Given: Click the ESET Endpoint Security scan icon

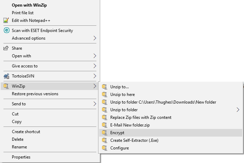Looking at the screenshot, I should click(6, 31).
